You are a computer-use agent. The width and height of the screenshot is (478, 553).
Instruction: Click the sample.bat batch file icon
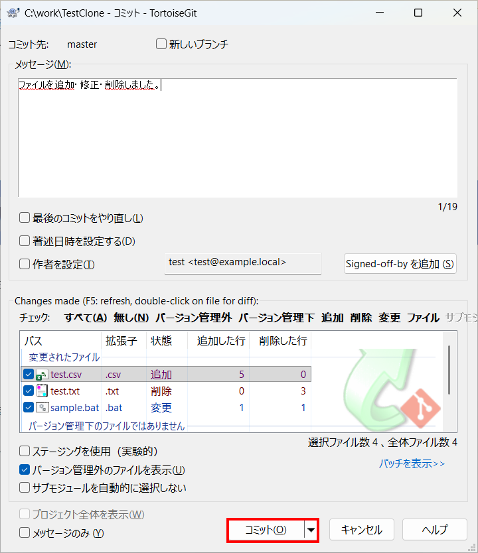tap(42, 407)
